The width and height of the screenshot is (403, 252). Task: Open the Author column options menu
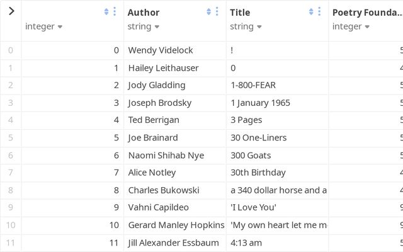[x=217, y=11]
